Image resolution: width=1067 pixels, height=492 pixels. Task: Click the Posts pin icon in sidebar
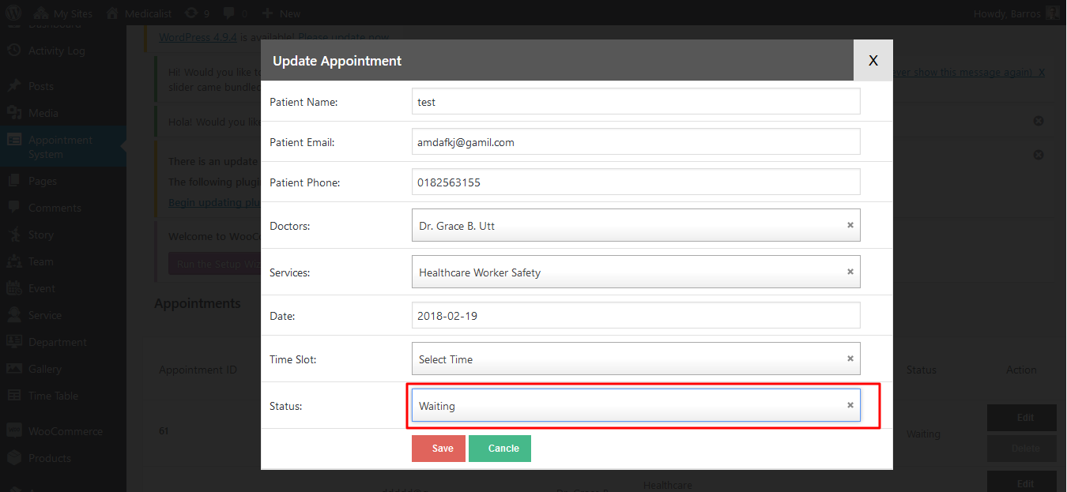(14, 86)
